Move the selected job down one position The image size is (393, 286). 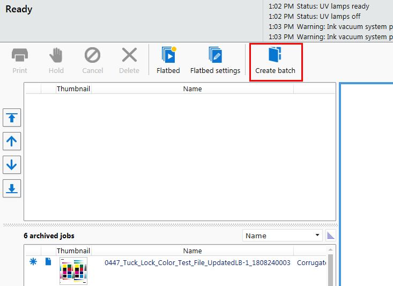12,165
